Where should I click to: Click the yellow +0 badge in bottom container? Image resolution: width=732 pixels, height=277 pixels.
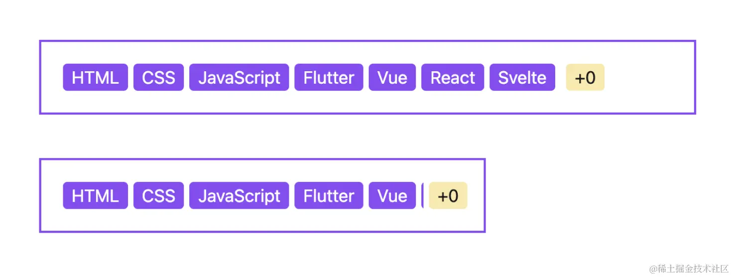point(448,195)
